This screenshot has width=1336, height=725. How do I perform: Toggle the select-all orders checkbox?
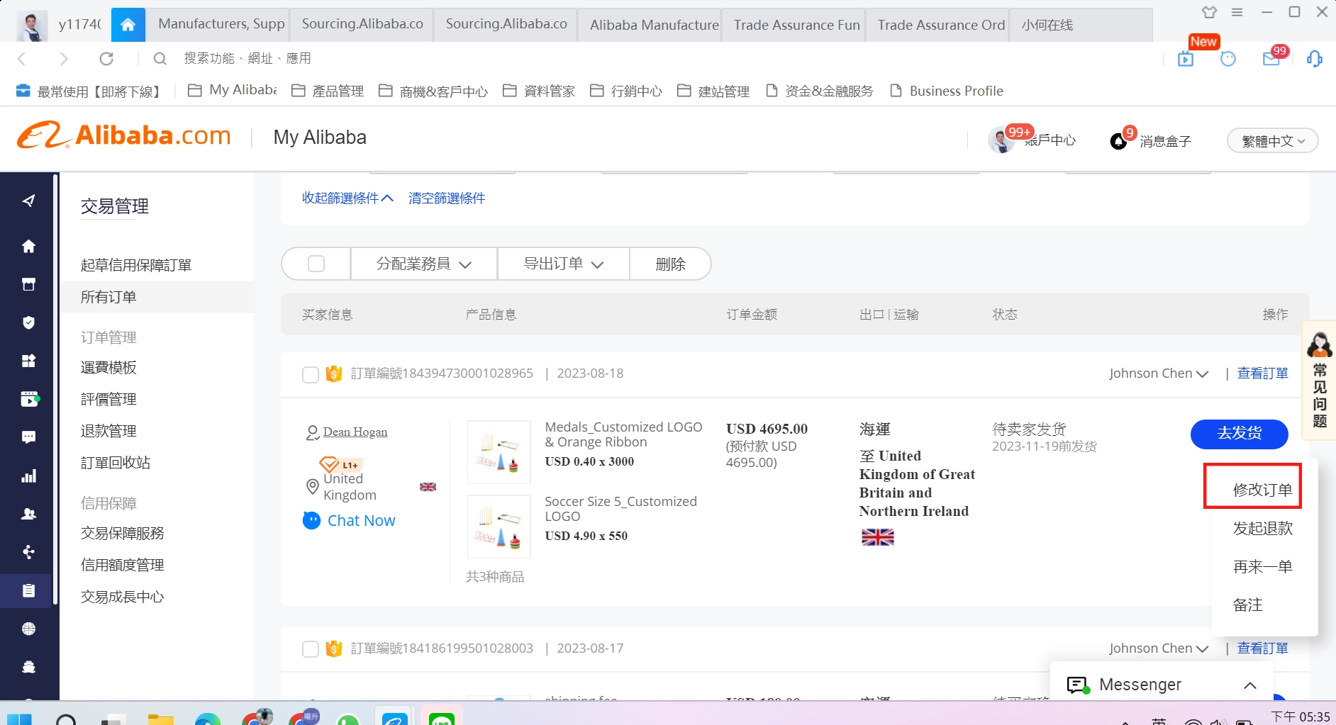click(316, 264)
